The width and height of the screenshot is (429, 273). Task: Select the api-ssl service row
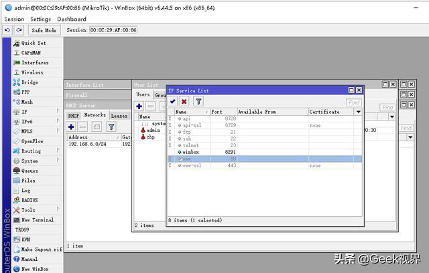[x=265, y=125]
